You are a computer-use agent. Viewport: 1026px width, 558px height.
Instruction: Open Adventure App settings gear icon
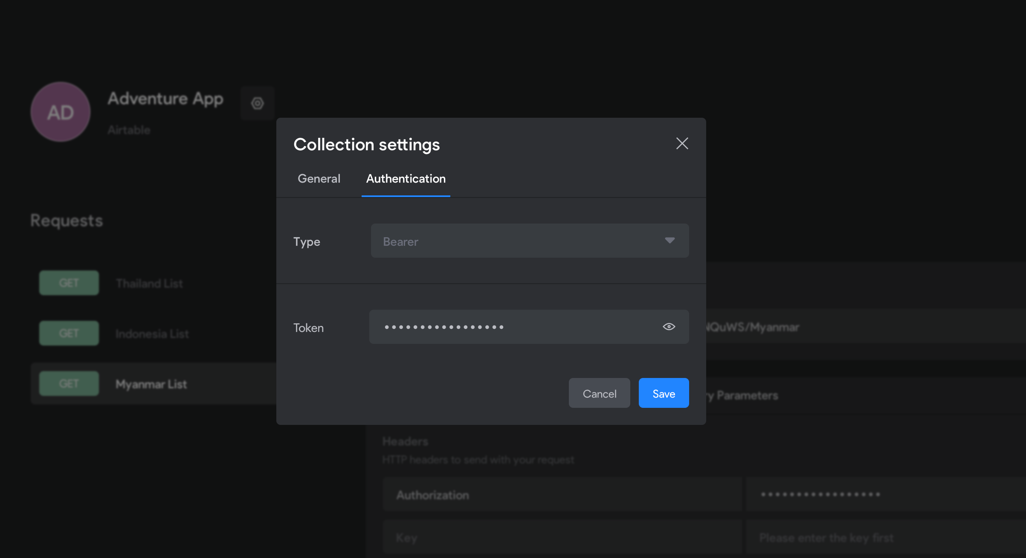click(x=257, y=103)
